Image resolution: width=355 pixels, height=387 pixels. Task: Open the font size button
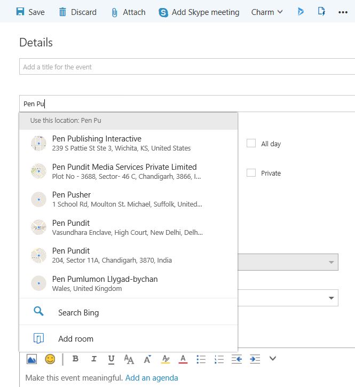coord(147,359)
